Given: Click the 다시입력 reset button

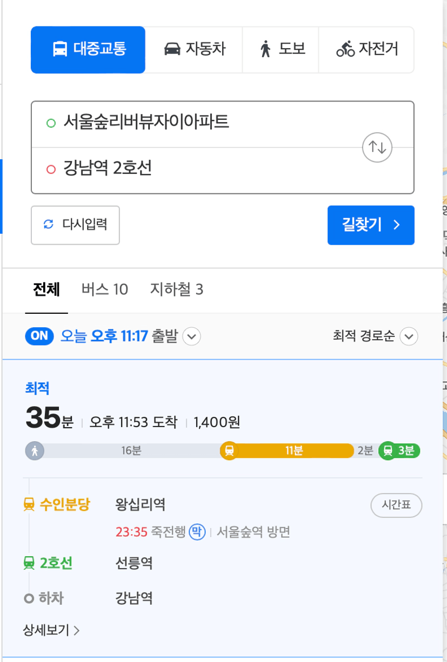Looking at the screenshot, I should [75, 225].
